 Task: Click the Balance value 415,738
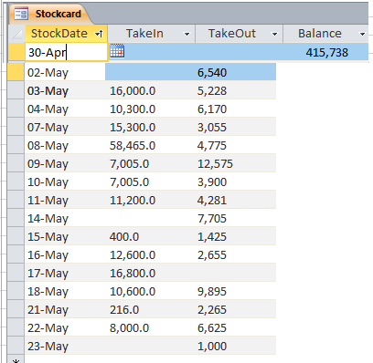click(x=326, y=53)
